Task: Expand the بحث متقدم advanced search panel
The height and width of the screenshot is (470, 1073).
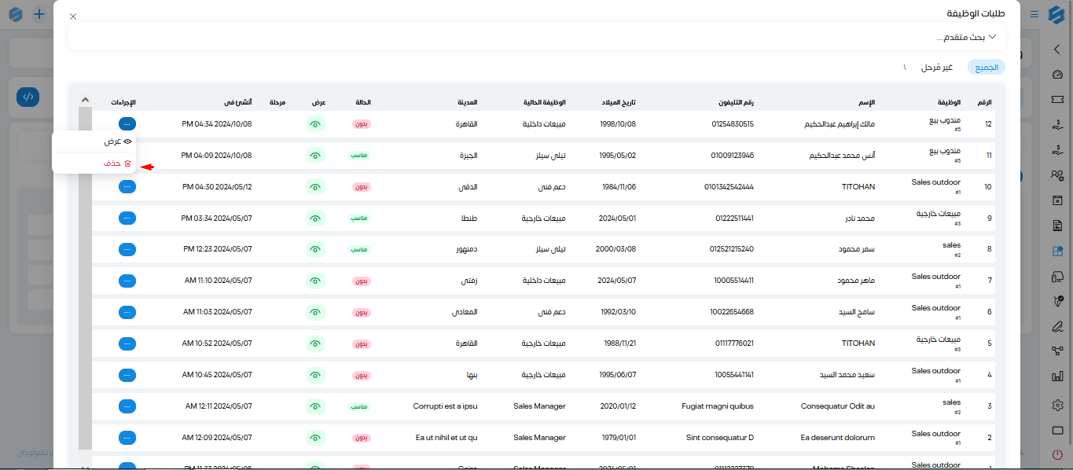Action: pyautogui.click(x=966, y=37)
